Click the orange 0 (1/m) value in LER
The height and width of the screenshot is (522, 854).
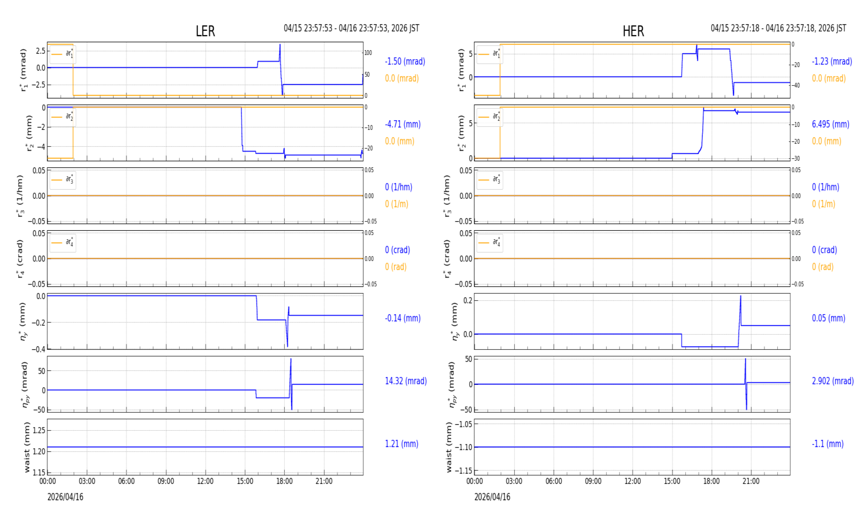coord(397,204)
